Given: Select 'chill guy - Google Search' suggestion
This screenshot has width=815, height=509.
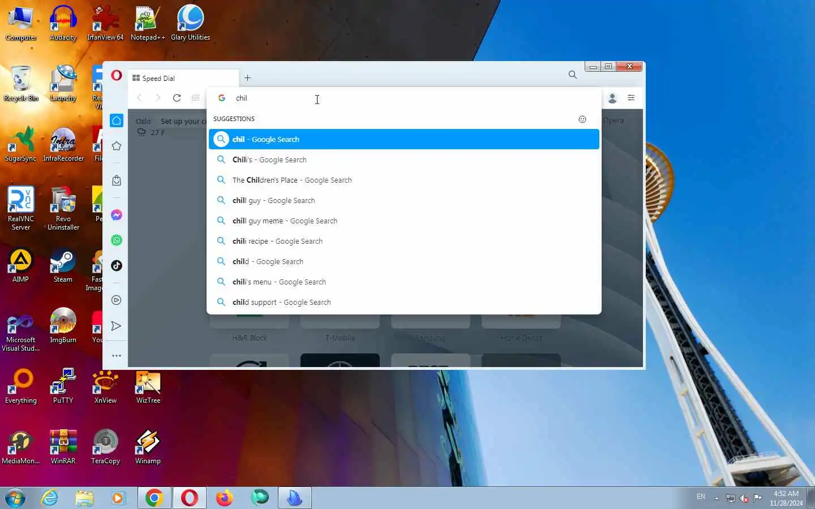Looking at the screenshot, I should (x=404, y=200).
